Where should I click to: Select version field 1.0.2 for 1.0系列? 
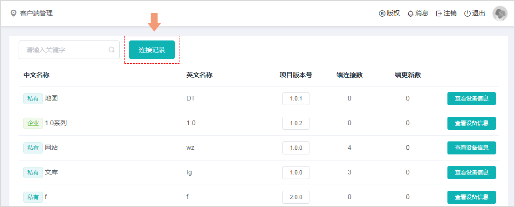[x=296, y=123]
